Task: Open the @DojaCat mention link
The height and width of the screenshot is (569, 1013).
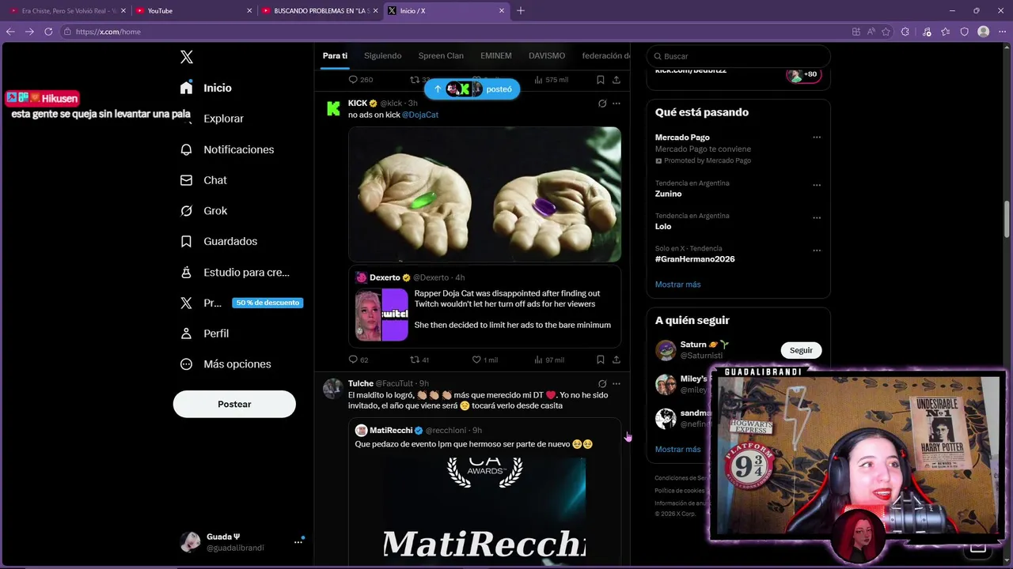Action: (x=420, y=115)
